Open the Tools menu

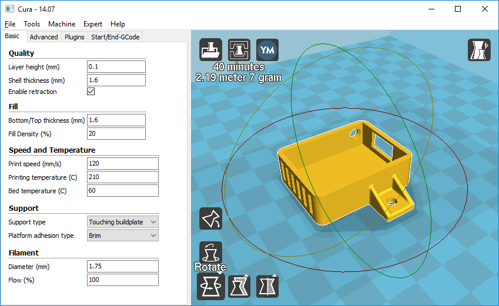[32, 24]
